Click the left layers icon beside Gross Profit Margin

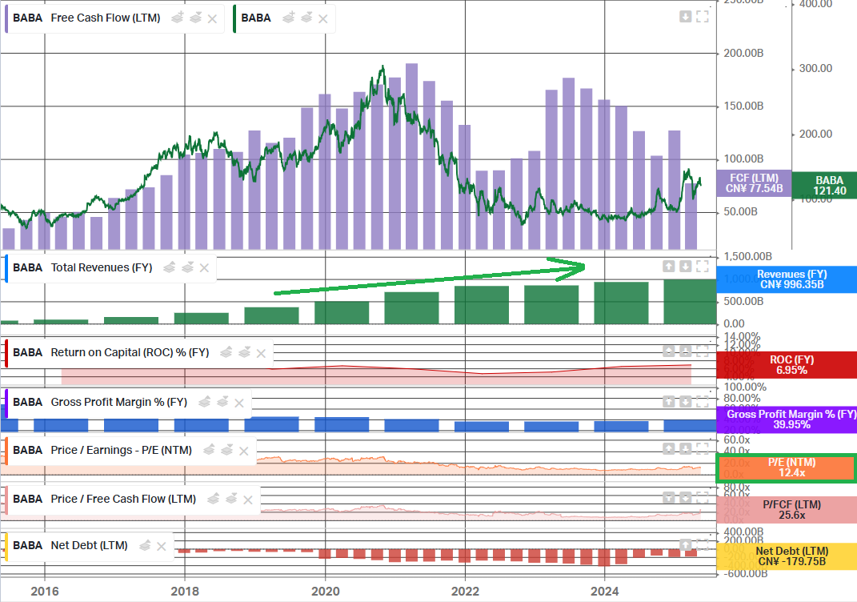(204, 403)
